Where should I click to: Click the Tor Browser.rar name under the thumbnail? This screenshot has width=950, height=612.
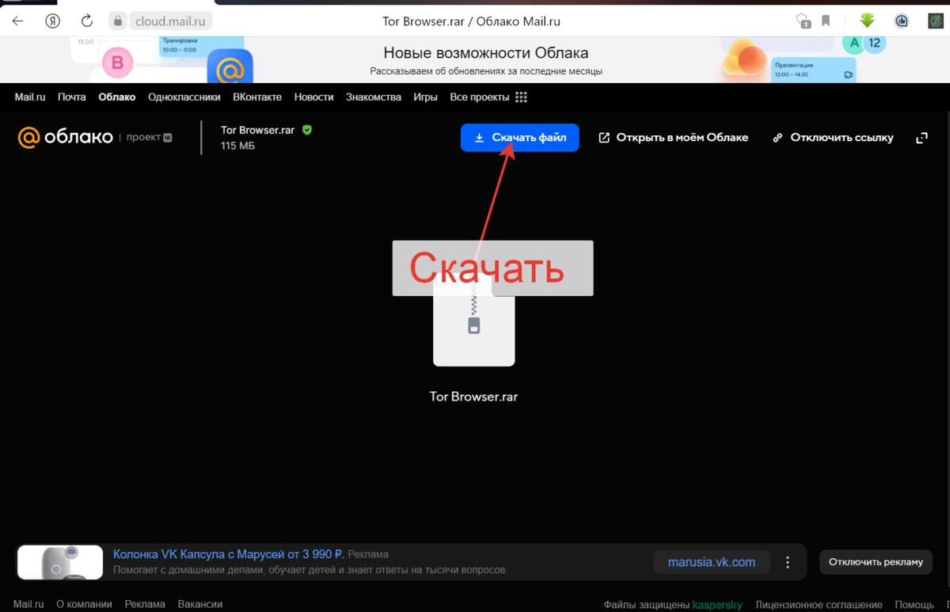pyautogui.click(x=473, y=397)
